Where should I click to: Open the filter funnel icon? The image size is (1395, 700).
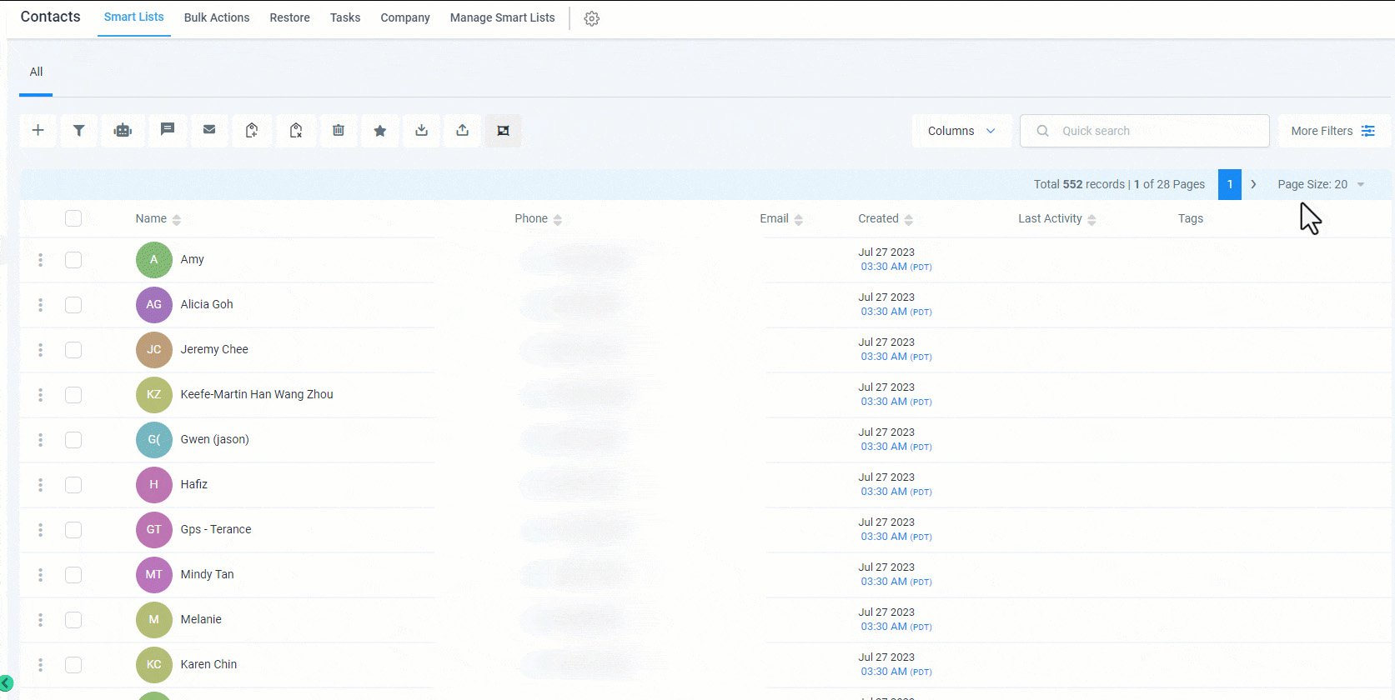coord(79,131)
